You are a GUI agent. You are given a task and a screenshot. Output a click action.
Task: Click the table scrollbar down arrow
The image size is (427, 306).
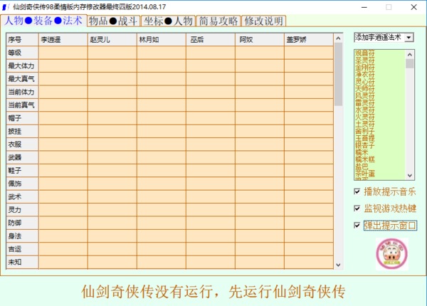(x=338, y=265)
